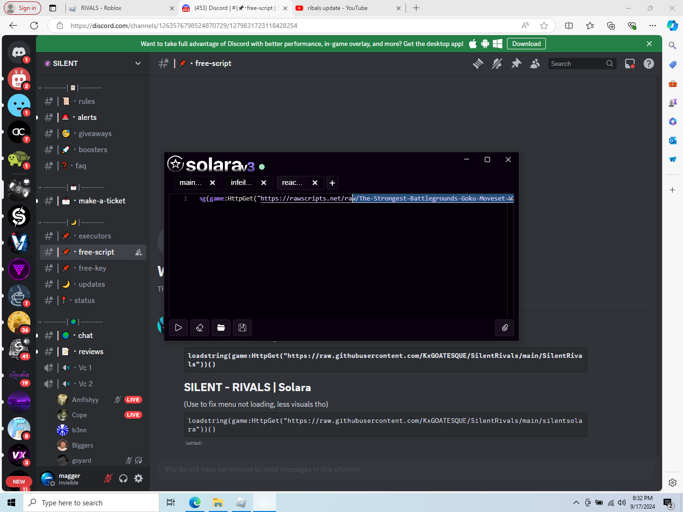Open Discord direct messages home

19,52
